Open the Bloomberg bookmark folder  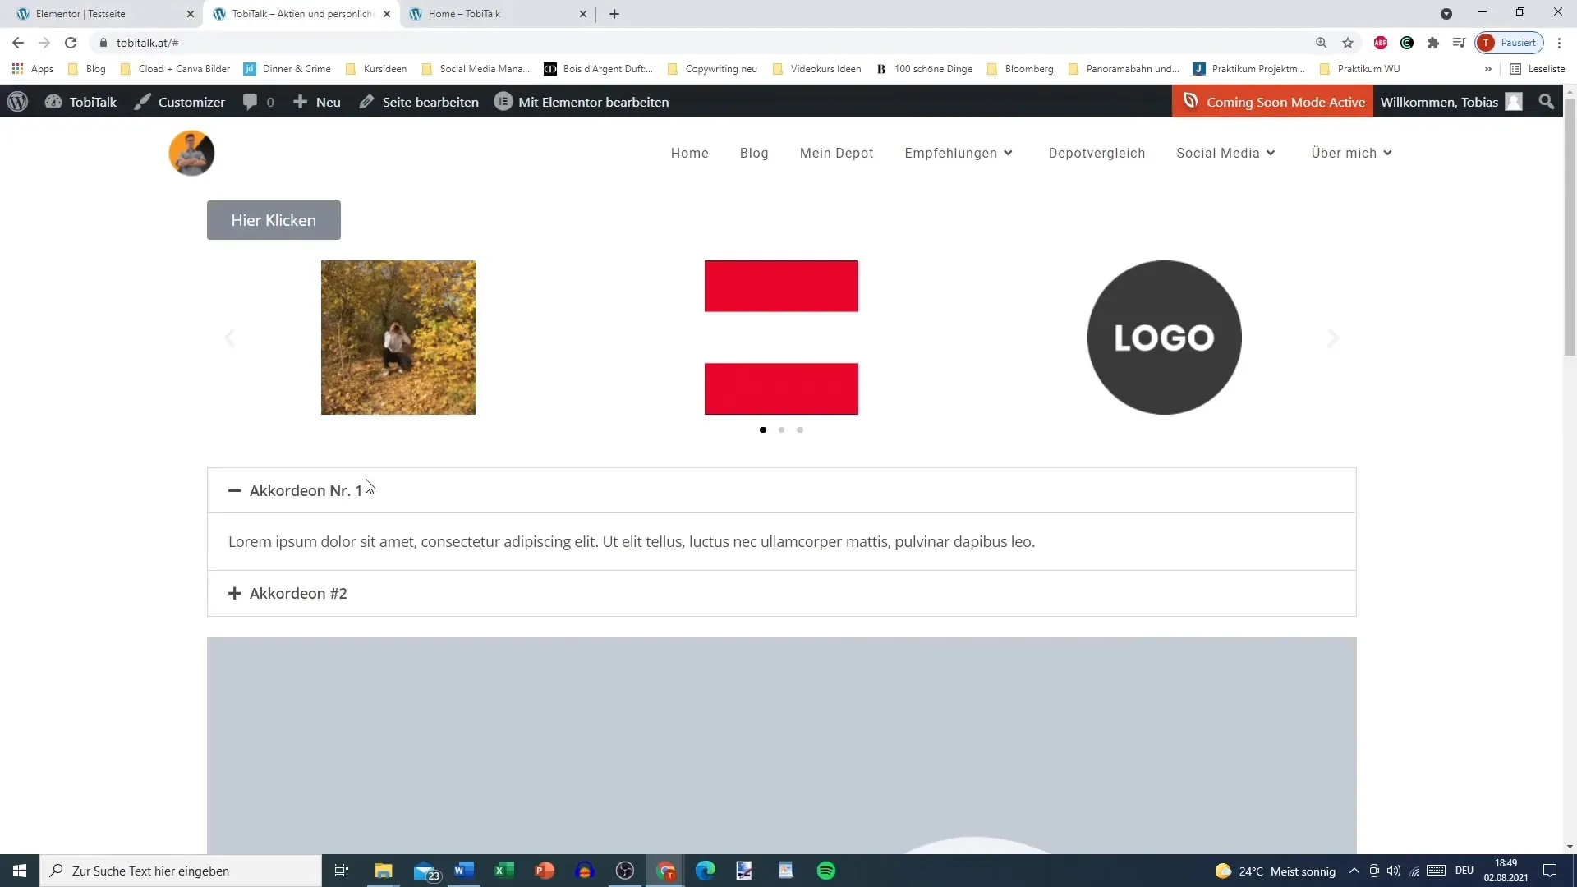click(1020, 69)
